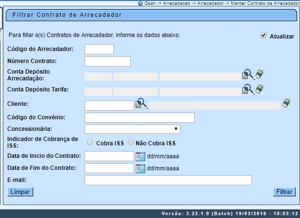Focus the Código do Arrecadador field
300x218 pixels.
point(99,49)
